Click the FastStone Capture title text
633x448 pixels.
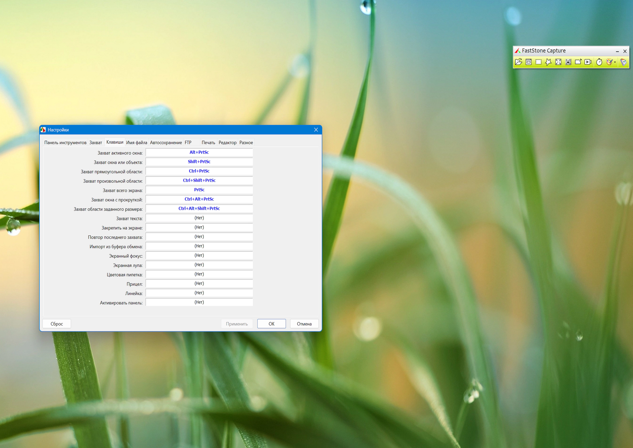tap(543, 51)
